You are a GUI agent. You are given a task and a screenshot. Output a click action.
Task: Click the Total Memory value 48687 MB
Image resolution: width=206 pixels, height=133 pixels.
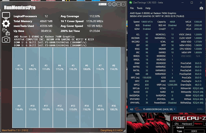pyautogui.click(x=46, y=21)
